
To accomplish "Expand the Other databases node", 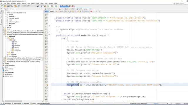I will point(5,56).
